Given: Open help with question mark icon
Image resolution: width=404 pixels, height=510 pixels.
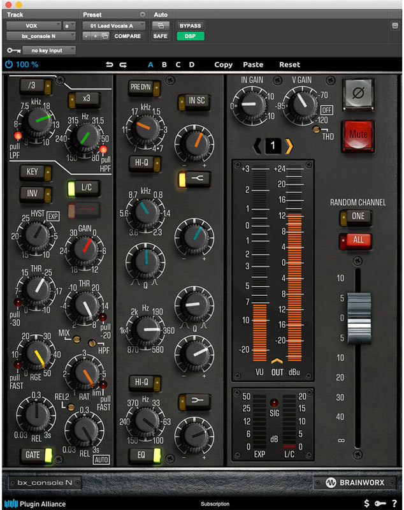Looking at the screenshot, I should pyautogui.click(x=394, y=503).
